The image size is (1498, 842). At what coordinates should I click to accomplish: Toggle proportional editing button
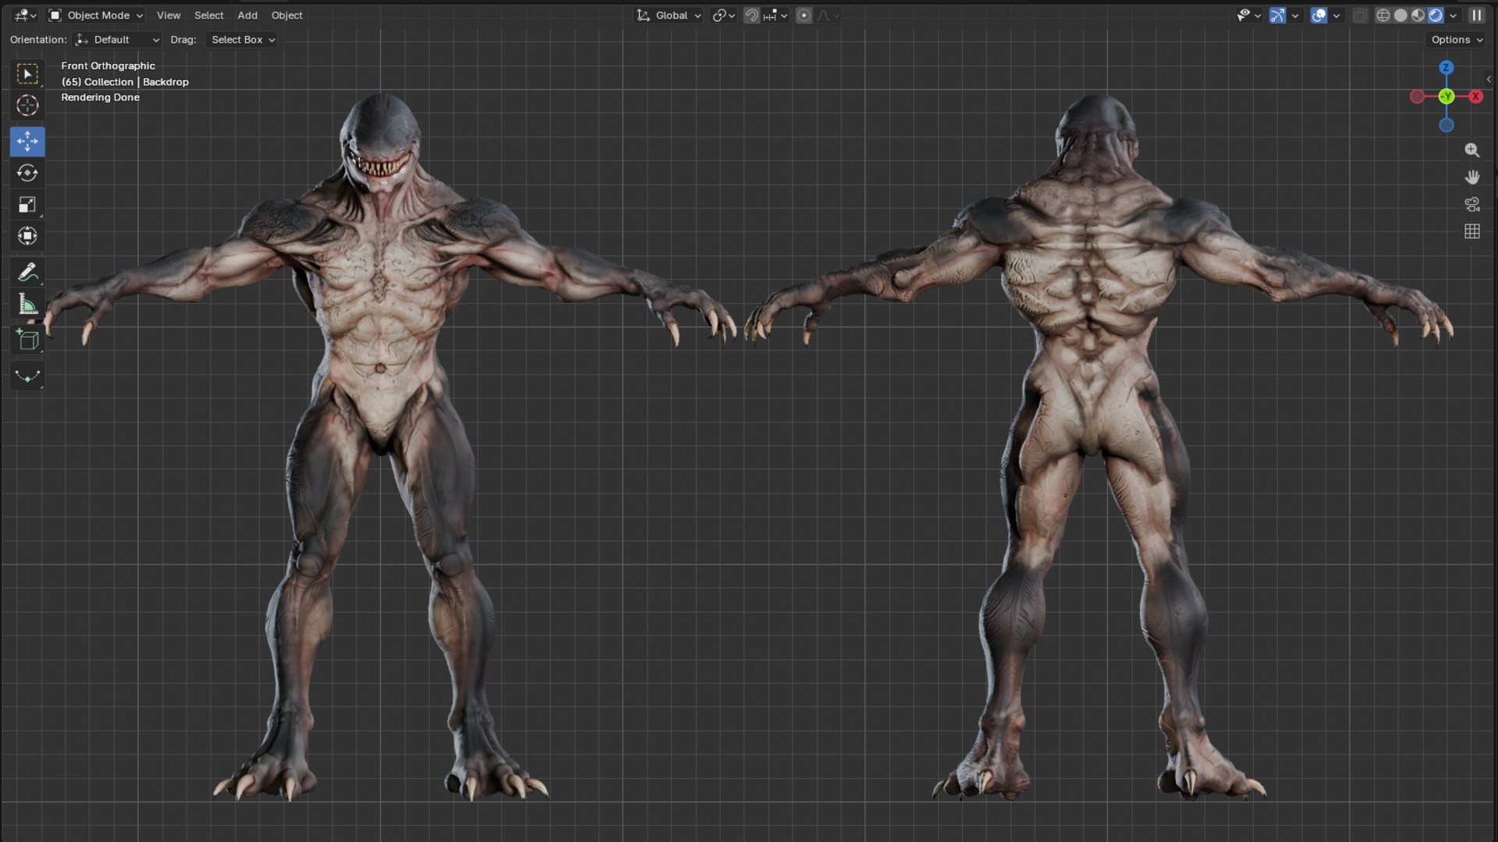point(804,16)
